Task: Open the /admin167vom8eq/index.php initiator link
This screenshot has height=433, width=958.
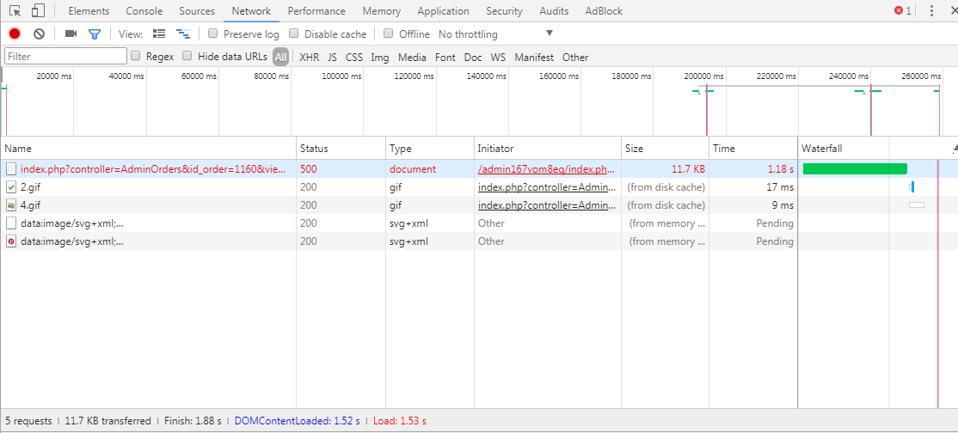Action: coord(547,169)
